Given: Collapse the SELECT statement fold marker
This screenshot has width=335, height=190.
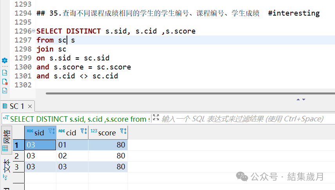Looking at the screenshot, I should pos(33,31).
